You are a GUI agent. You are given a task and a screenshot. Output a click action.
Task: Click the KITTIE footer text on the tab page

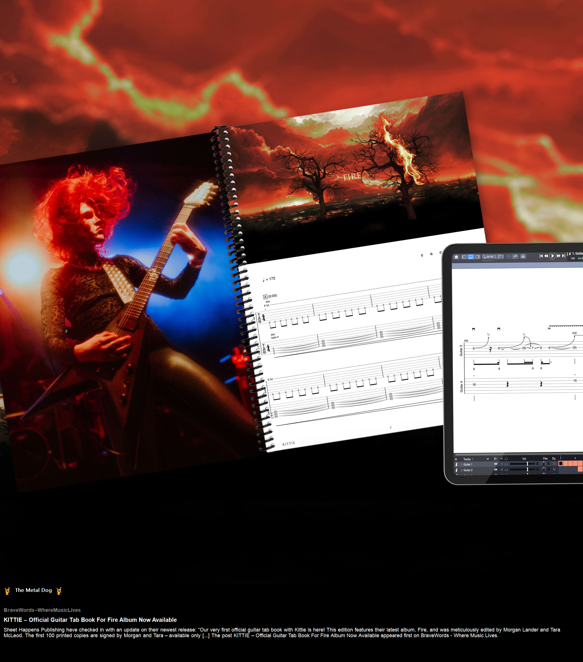(x=289, y=444)
